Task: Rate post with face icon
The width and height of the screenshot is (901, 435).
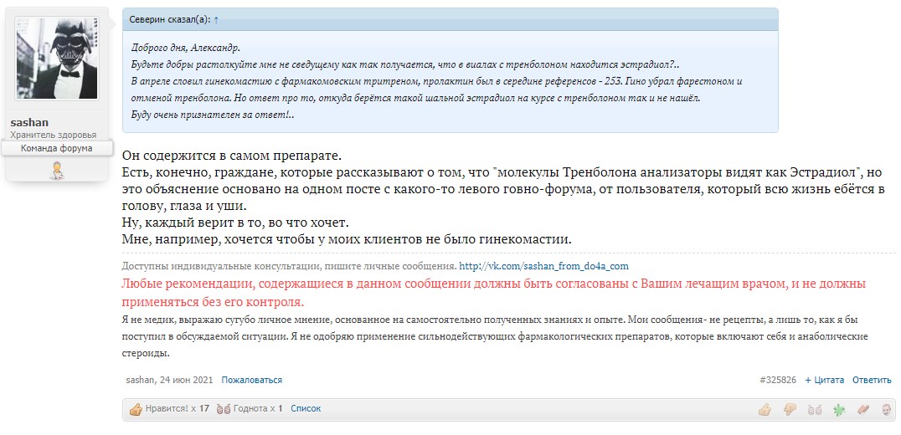Action: 887,410
